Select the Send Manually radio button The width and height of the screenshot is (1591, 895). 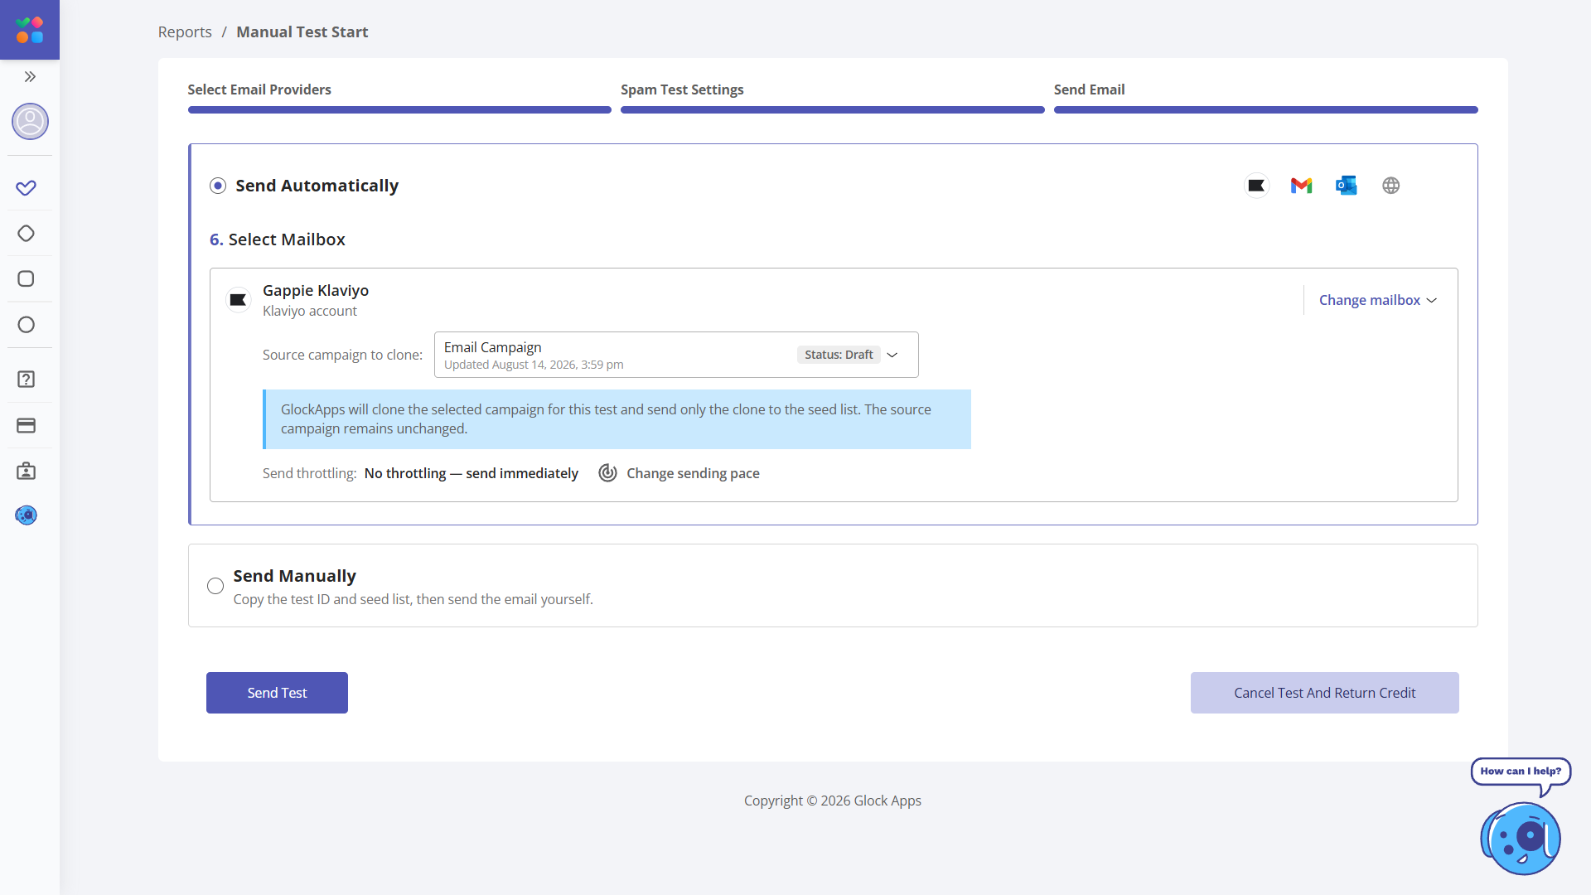pos(215,586)
